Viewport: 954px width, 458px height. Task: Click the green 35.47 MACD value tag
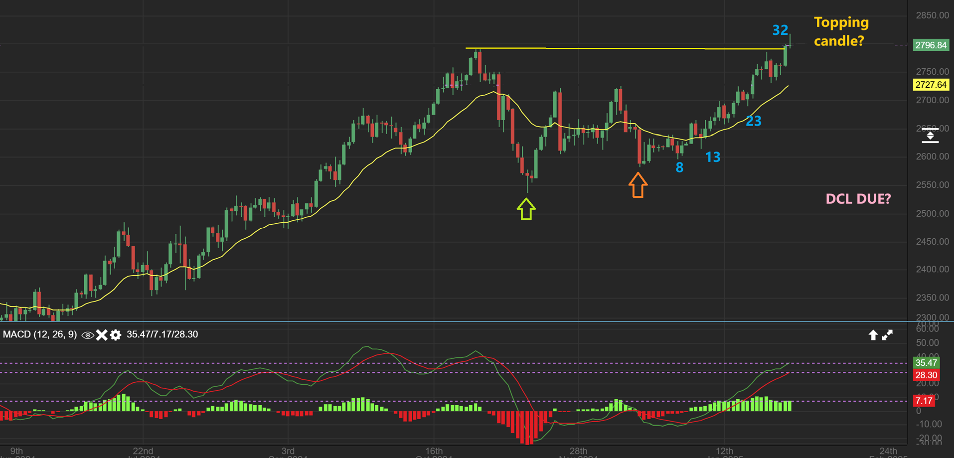tap(926, 363)
